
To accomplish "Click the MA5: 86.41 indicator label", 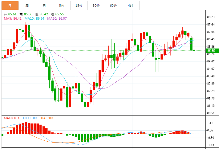I will pyautogui.click(x=13, y=18).
